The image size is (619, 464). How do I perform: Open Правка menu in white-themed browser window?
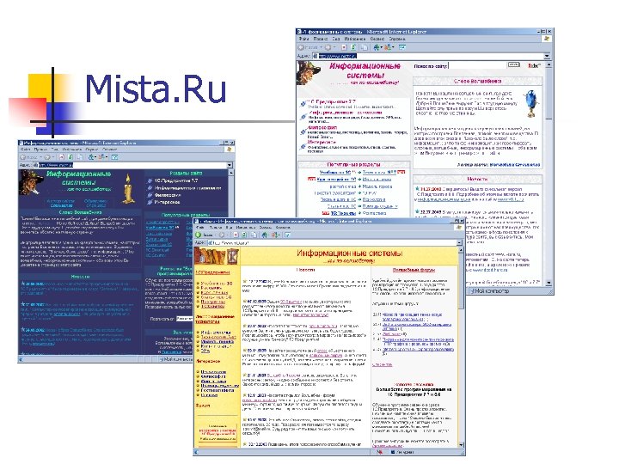(320, 39)
